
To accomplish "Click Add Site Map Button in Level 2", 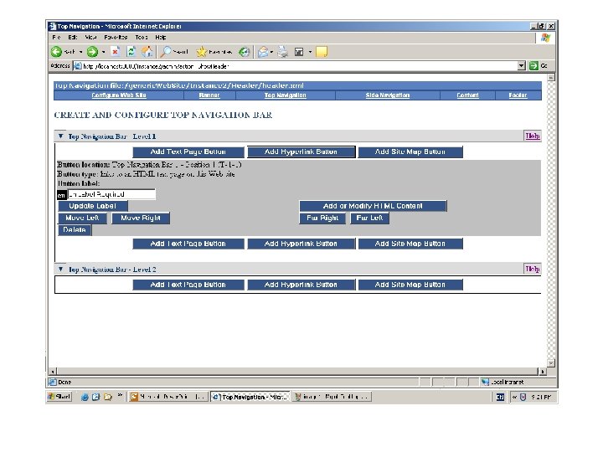I will [410, 285].
